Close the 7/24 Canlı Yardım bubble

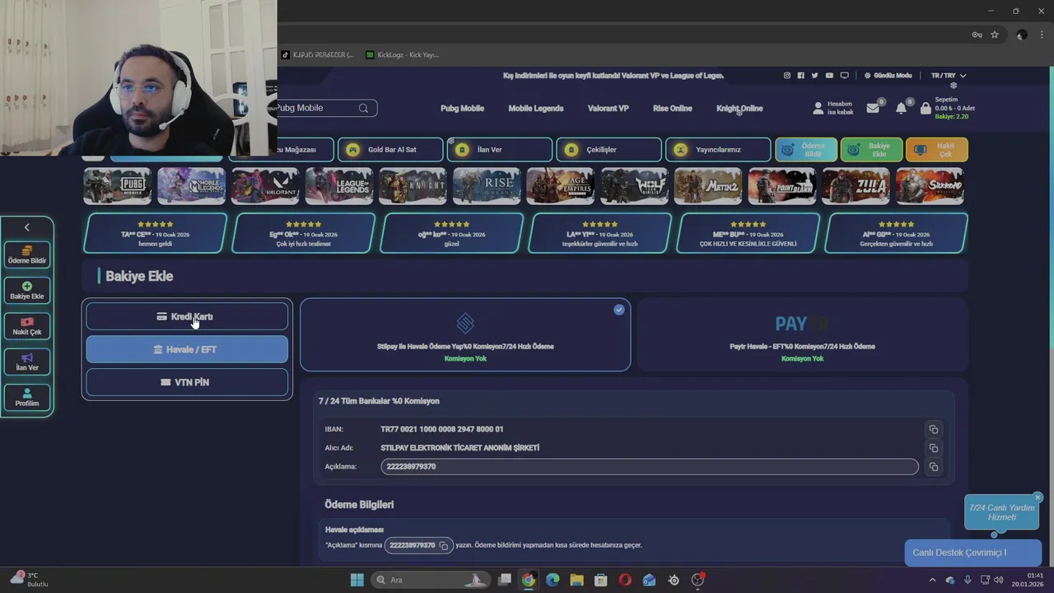tap(1038, 497)
